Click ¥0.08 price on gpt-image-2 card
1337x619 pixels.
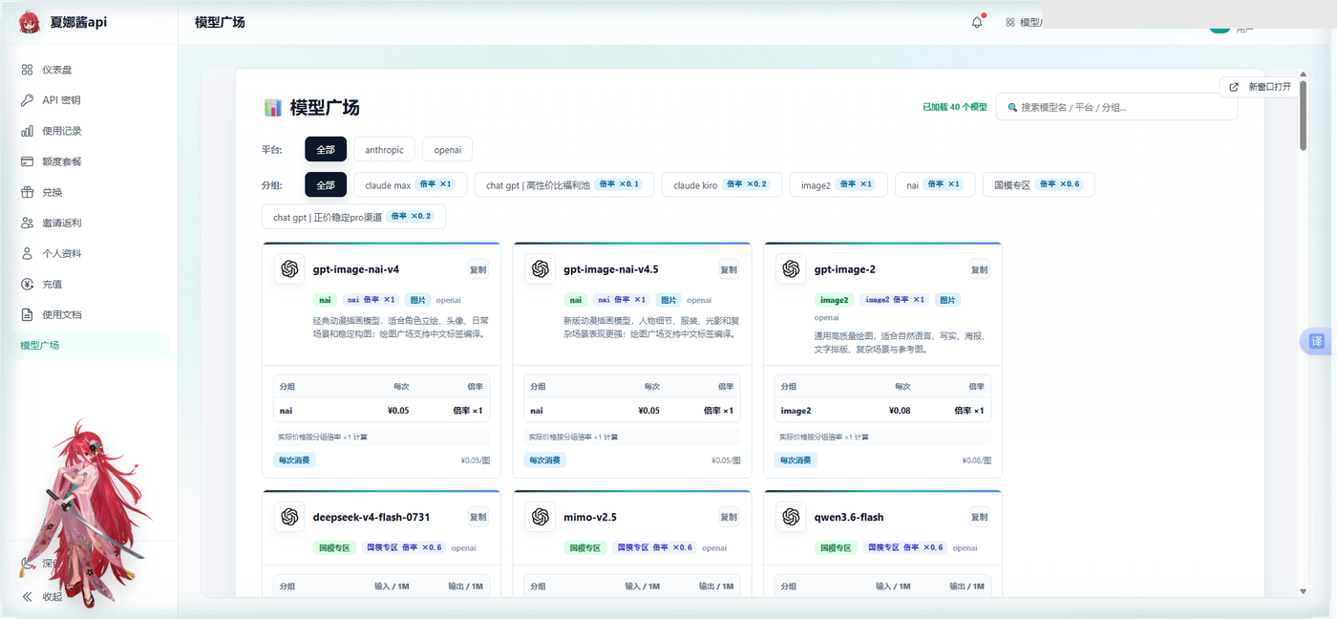pos(900,411)
